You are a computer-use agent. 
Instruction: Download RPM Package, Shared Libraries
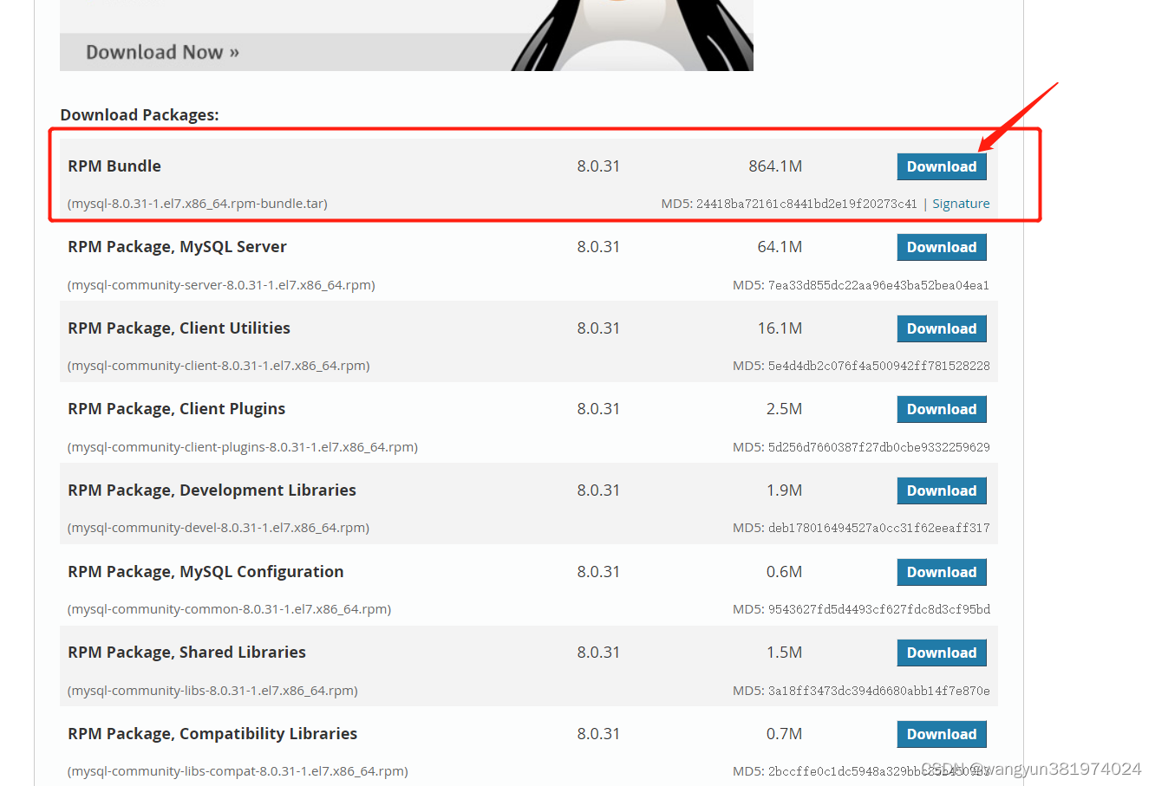[x=942, y=653]
